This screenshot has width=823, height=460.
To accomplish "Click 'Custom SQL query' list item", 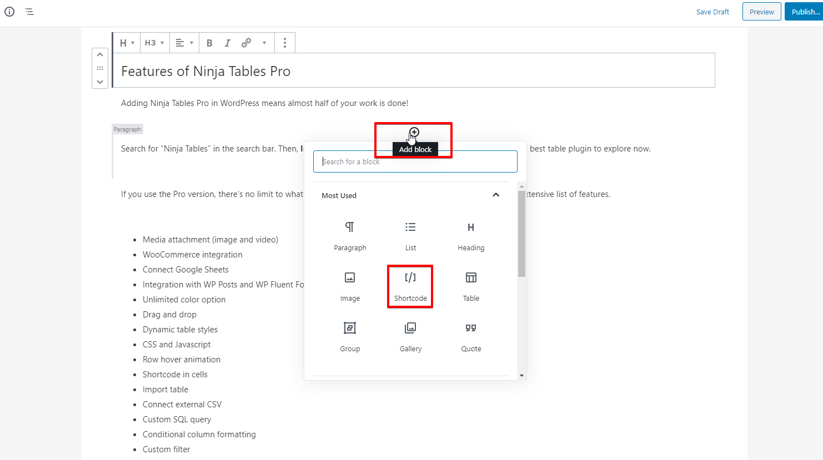I will tap(177, 419).
